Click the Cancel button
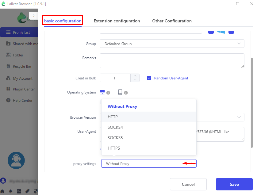257x195 pixels. pyautogui.click(x=188, y=184)
